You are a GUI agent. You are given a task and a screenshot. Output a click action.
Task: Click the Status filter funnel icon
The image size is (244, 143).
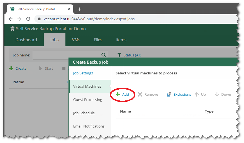(119, 55)
